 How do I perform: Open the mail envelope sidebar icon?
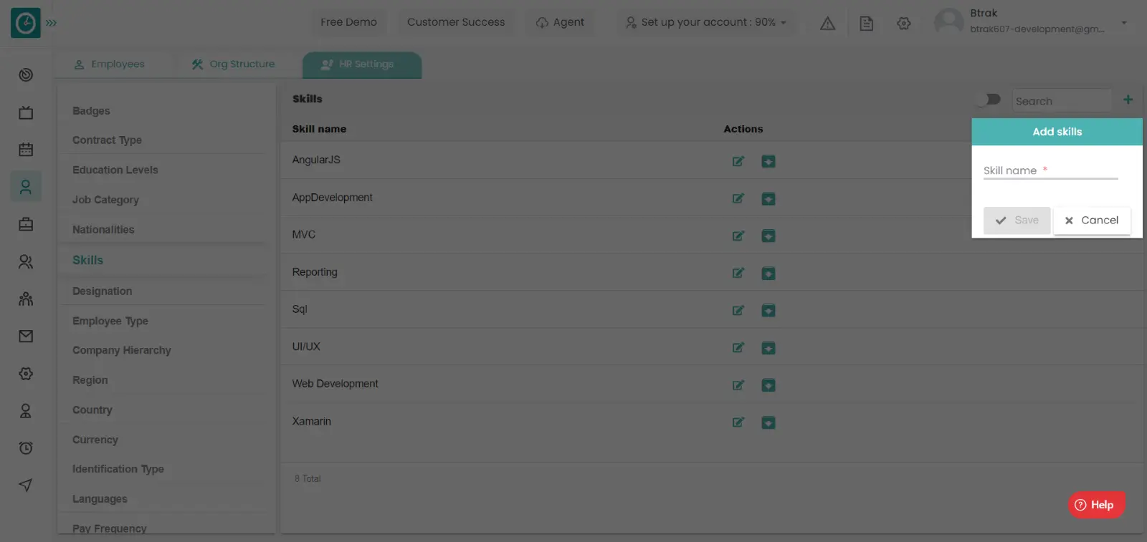click(26, 336)
